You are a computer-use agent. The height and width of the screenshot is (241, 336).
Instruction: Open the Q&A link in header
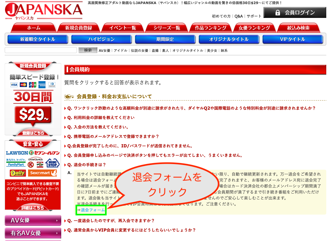click(x=238, y=16)
